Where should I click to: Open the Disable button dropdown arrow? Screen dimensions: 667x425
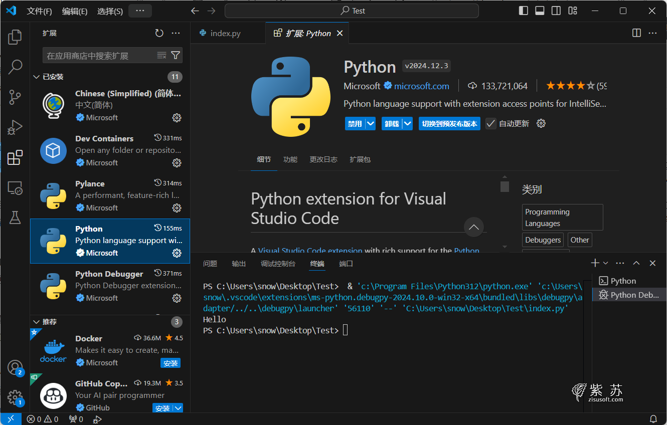370,123
